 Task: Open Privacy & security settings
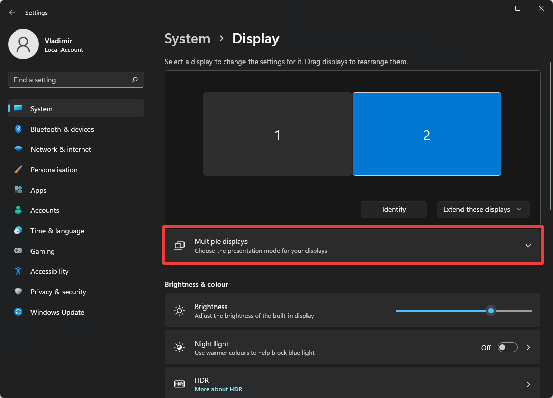76,292
